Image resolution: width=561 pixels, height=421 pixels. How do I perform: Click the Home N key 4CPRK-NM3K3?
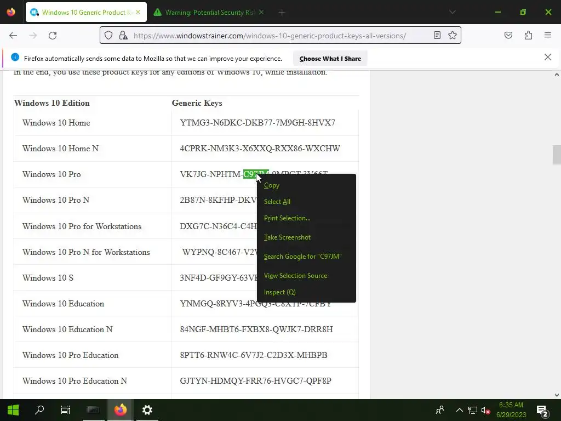pos(260,149)
